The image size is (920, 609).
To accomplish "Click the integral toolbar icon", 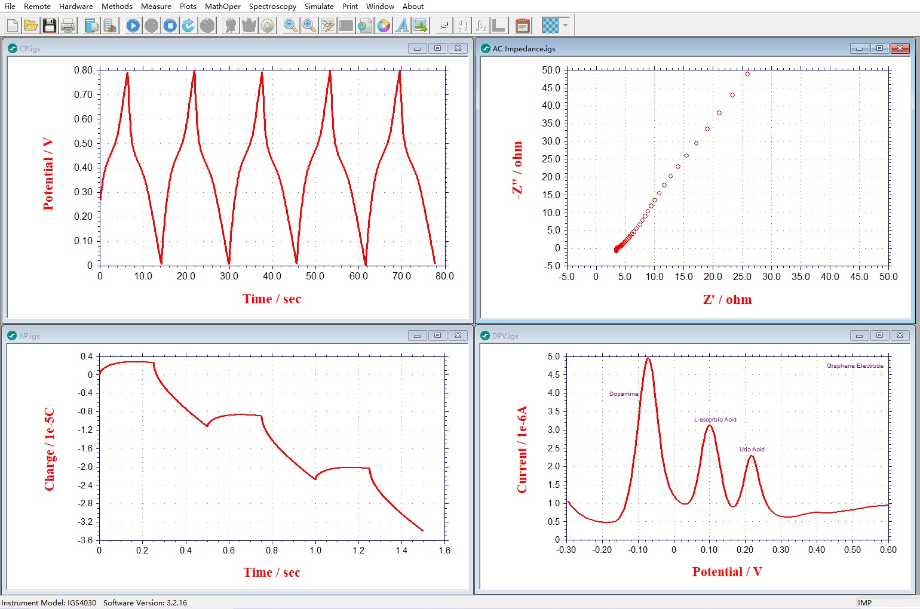I will 481,26.
